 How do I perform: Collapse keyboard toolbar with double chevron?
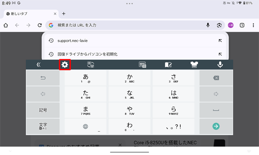pos(38,65)
